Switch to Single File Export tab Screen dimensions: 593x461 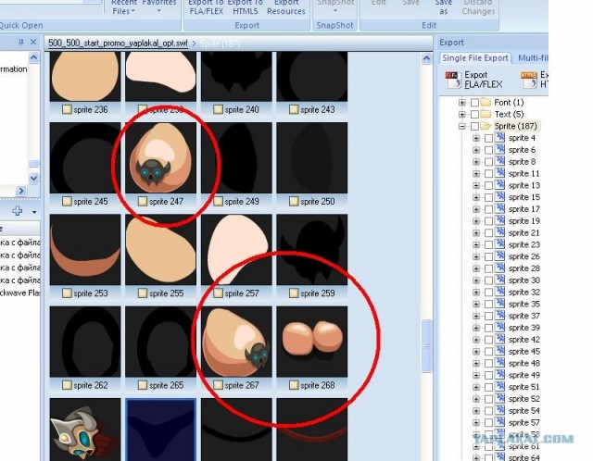click(x=475, y=57)
